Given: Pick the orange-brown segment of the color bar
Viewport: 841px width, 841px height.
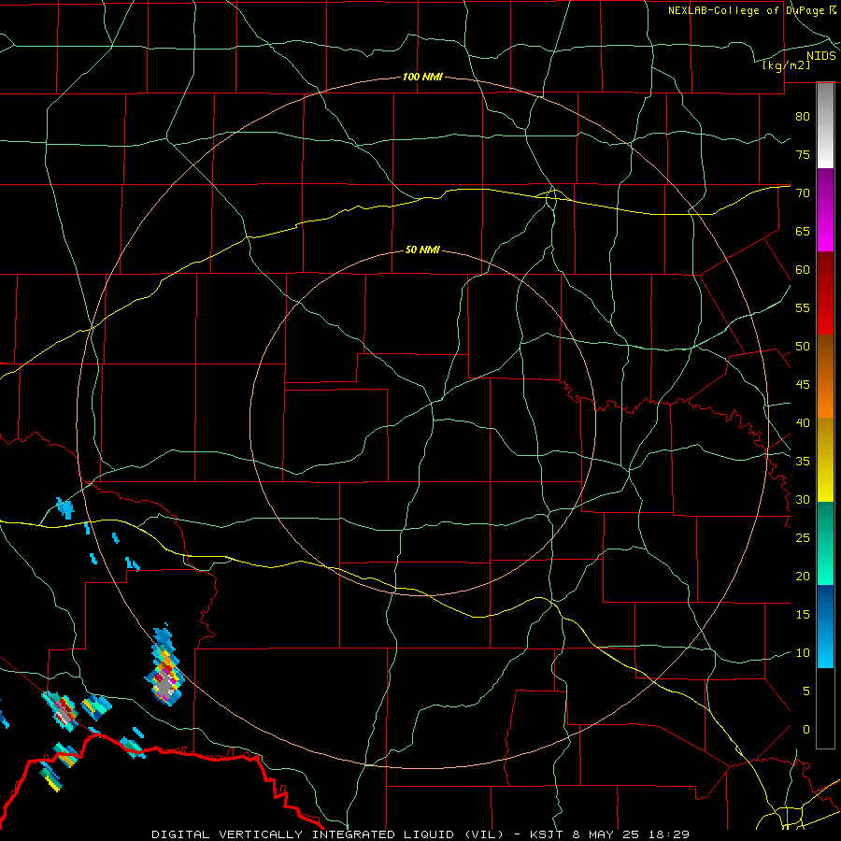Looking at the screenshot, I should click(x=825, y=377).
